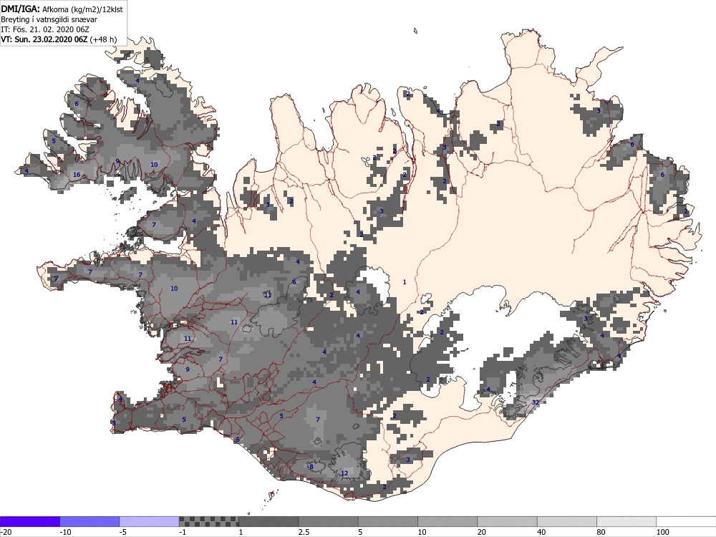Viewport: 716px width, 537px height.
Task: Choose the gray 2.5 to 5 legend swatch
Action: [x=329, y=521]
